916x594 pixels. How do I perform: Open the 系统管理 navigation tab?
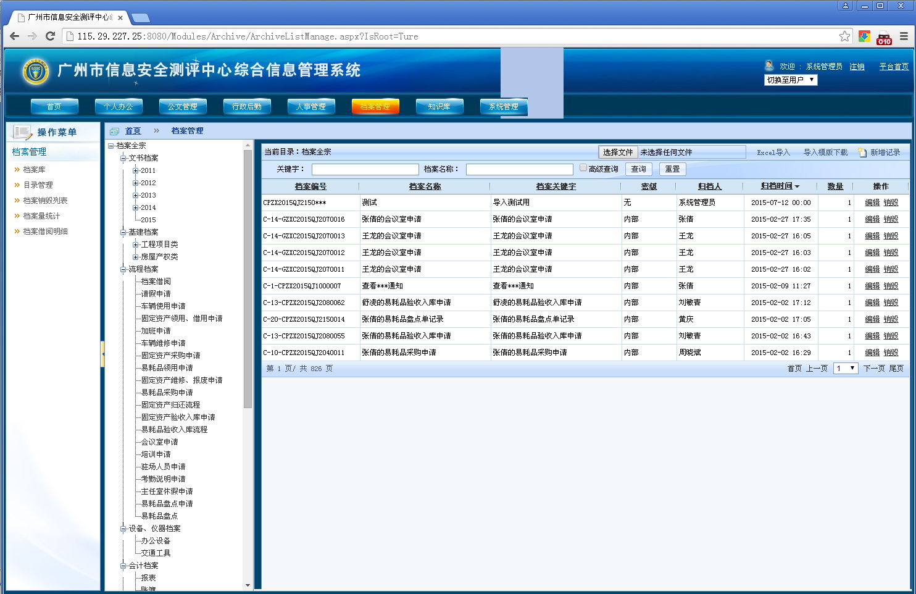504,106
